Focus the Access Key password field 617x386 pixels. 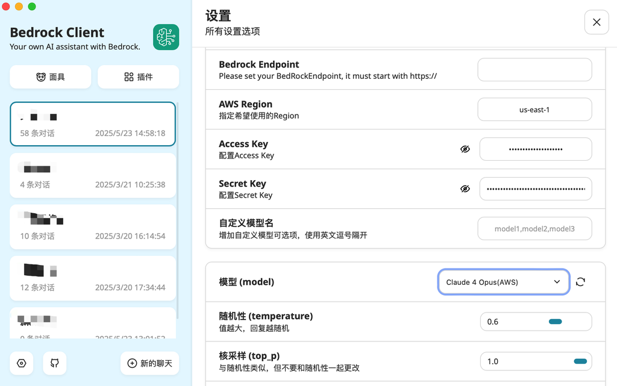click(x=536, y=149)
